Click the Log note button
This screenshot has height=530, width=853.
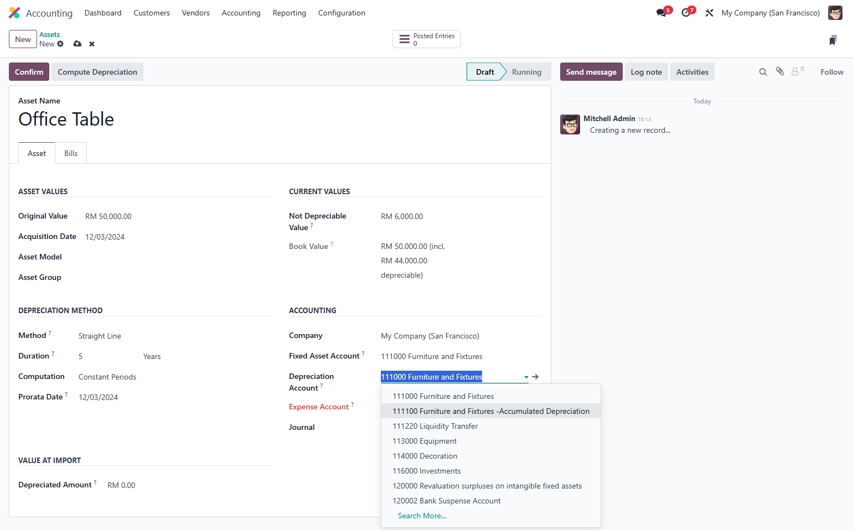[x=646, y=72]
